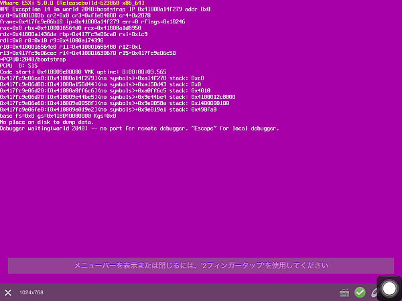402x301 pixels.
Task: Click the stack trace line '0x417fc9e06d20'
Action: [105, 90]
